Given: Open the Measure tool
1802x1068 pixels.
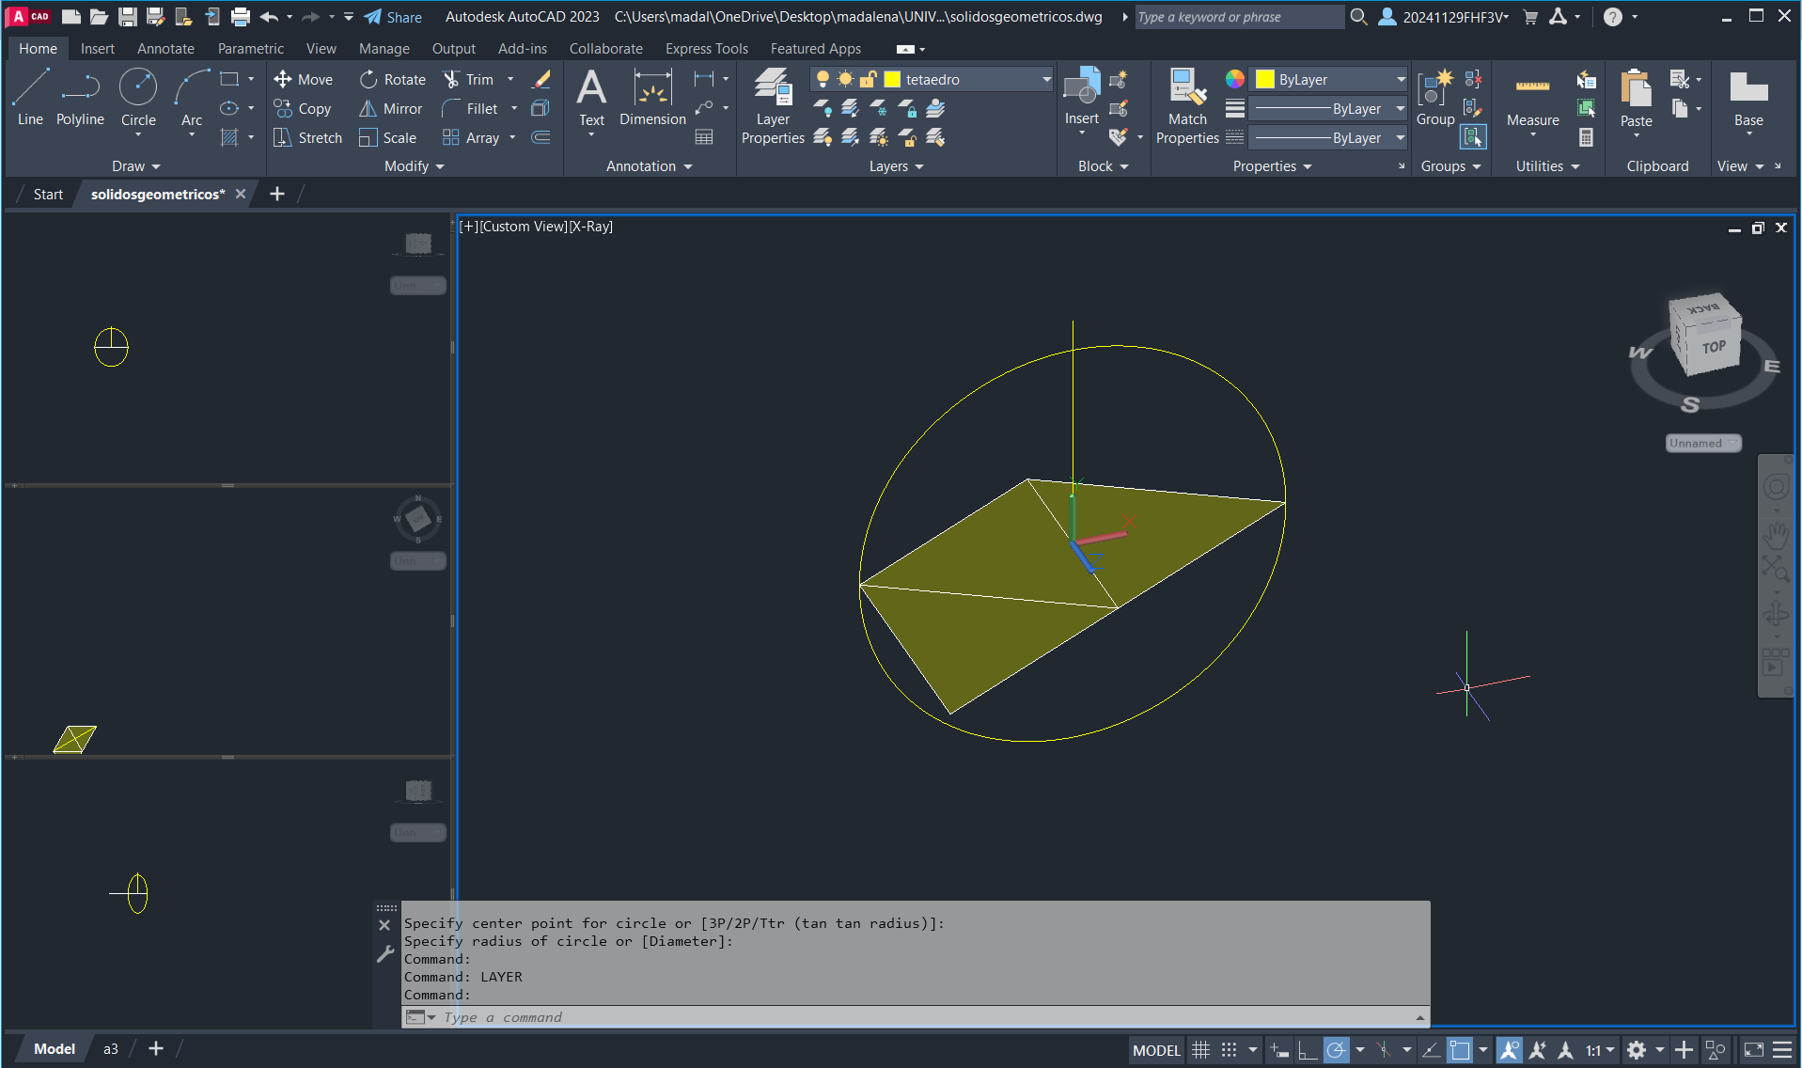Looking at the screenshot, I should 1532,98.
